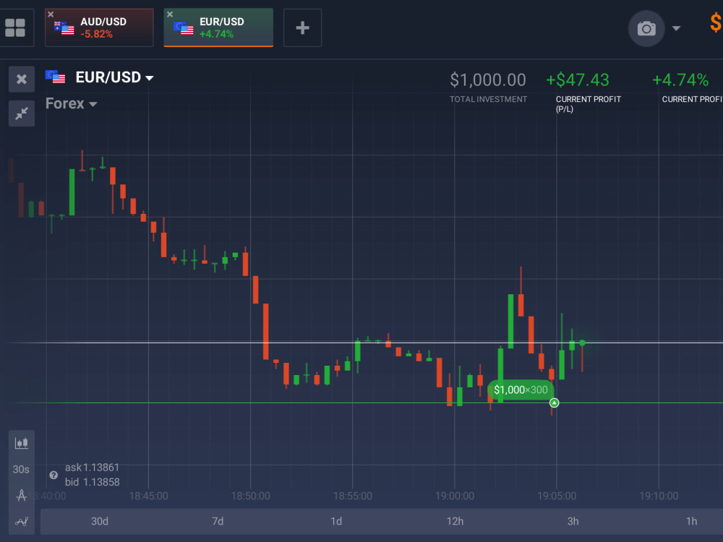Select the 12h time range
The image size is (723, 542).
click(x=455, y=521)
